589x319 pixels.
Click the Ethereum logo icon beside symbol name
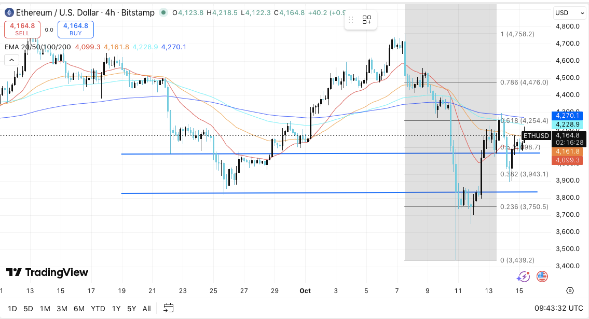pyautogui.click(x=8, y=12)
